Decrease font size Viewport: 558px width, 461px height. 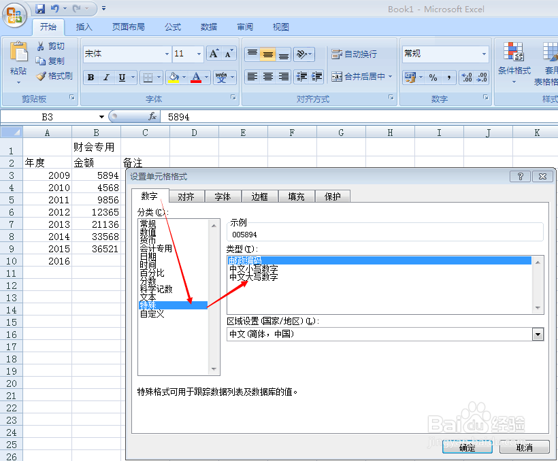click(x=229, y=54)
